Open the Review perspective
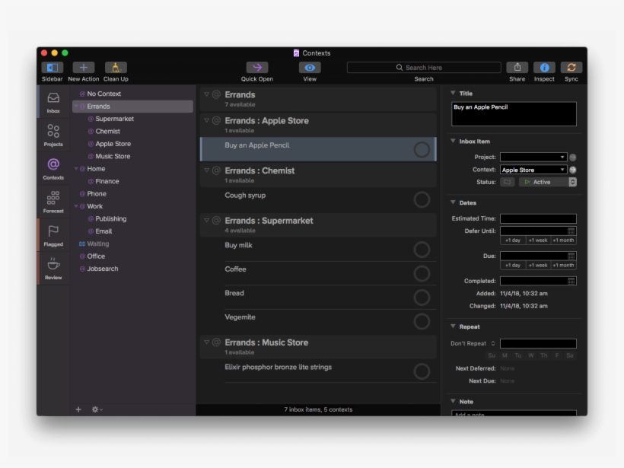This screenshot has width=624, height=468. tap(53, 268)
